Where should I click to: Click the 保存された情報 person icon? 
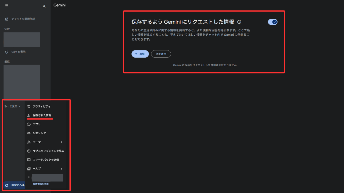(29, 115)
